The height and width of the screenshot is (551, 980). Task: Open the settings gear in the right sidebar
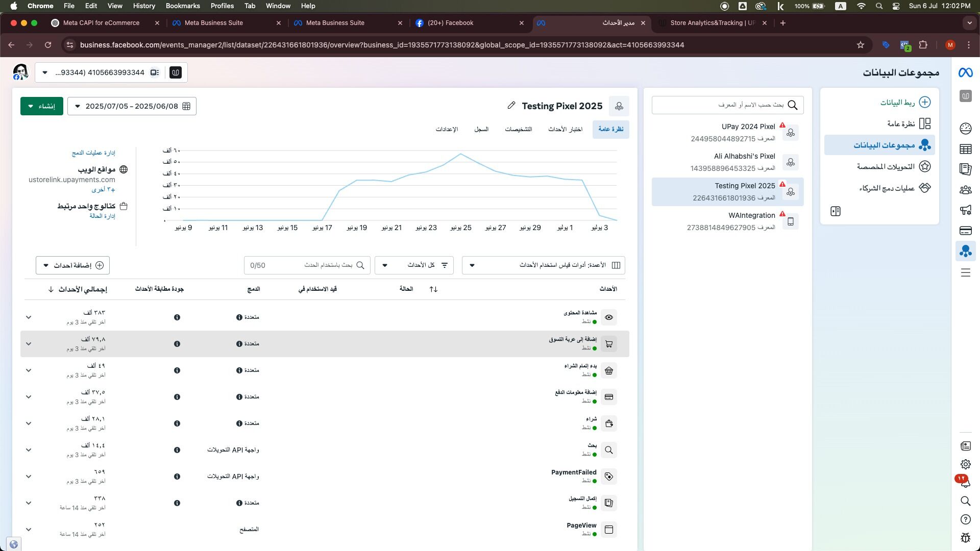[x=965, y=464]
